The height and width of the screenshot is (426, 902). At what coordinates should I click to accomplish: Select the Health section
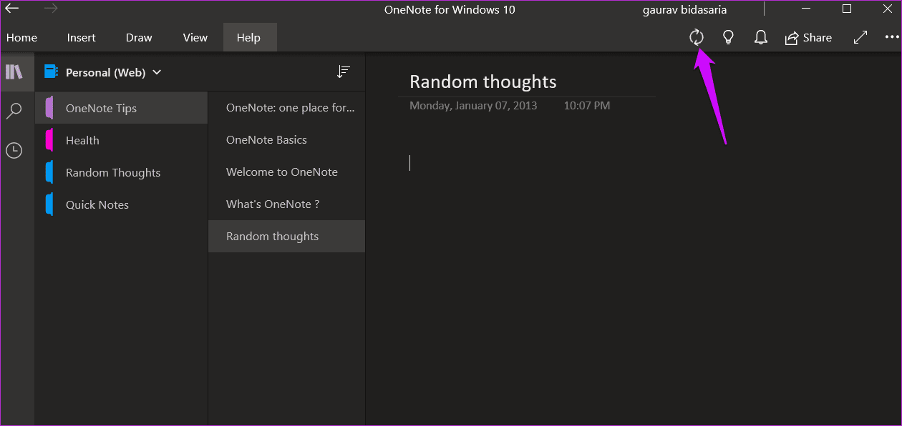point(121,140)
